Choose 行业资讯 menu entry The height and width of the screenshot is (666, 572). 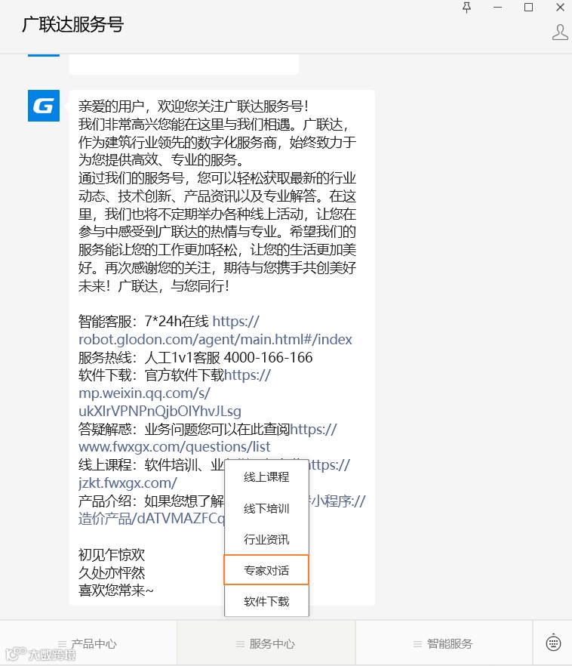point(266,539)
